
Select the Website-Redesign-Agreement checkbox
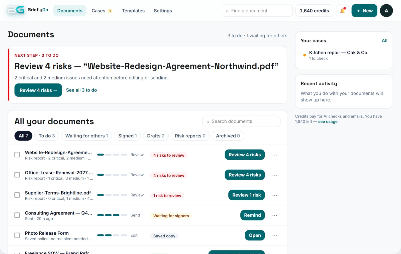[17, 155]
